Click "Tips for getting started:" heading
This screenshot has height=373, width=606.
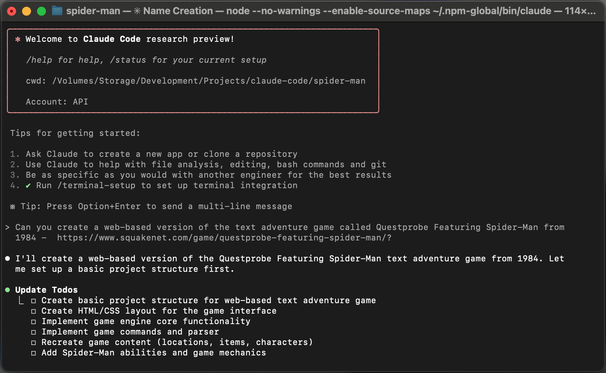75,133
